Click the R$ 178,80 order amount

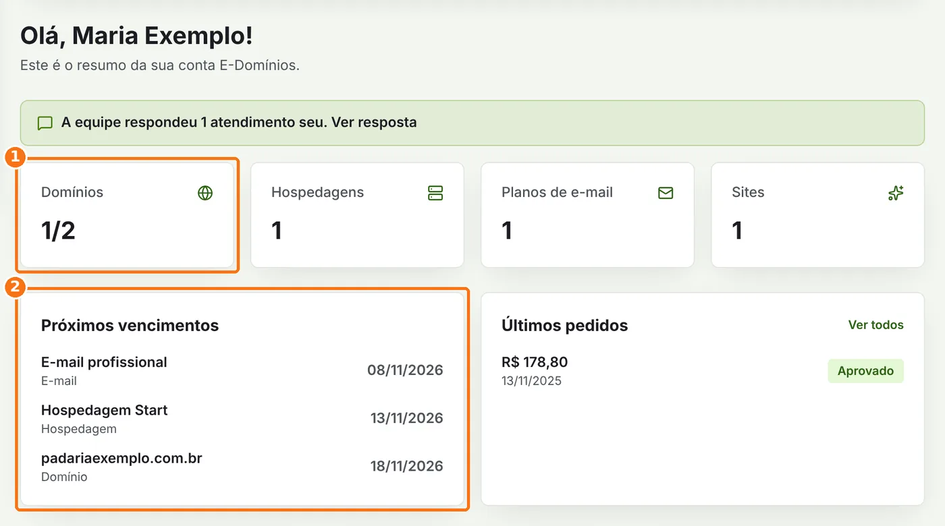[535, 362]
